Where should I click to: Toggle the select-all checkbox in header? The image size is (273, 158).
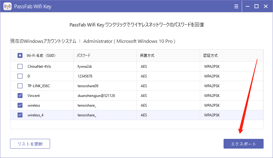pos(20,56)
